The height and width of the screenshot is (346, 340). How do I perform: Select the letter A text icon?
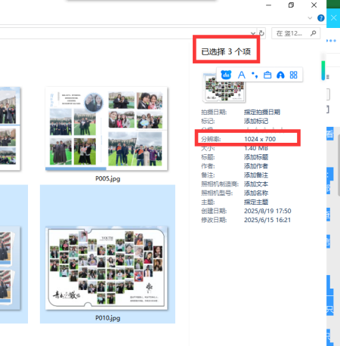[x=242, y=75]
